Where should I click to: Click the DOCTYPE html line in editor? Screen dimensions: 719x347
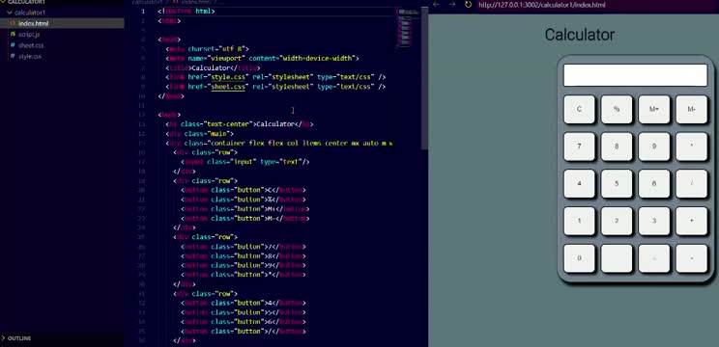[x=186, y=12]
